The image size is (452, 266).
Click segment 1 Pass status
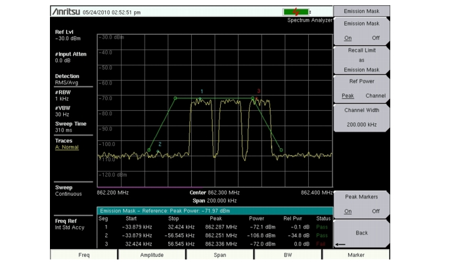tap(322, 227)
